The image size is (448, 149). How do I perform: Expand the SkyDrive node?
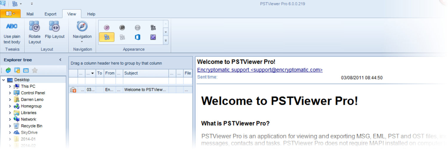10,133
